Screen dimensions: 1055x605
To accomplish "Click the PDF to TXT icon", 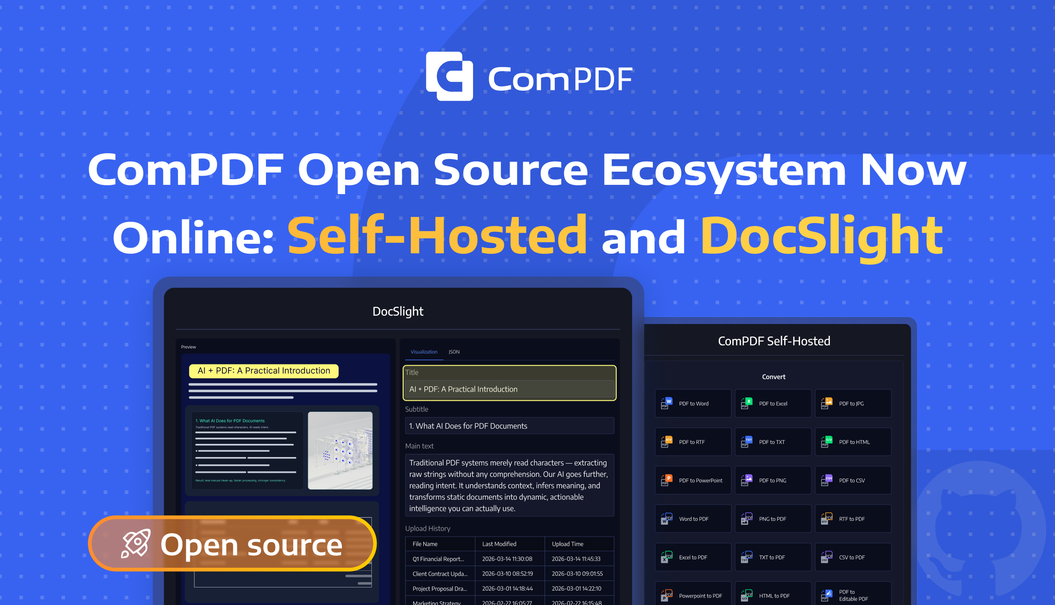I will (747, 442).
